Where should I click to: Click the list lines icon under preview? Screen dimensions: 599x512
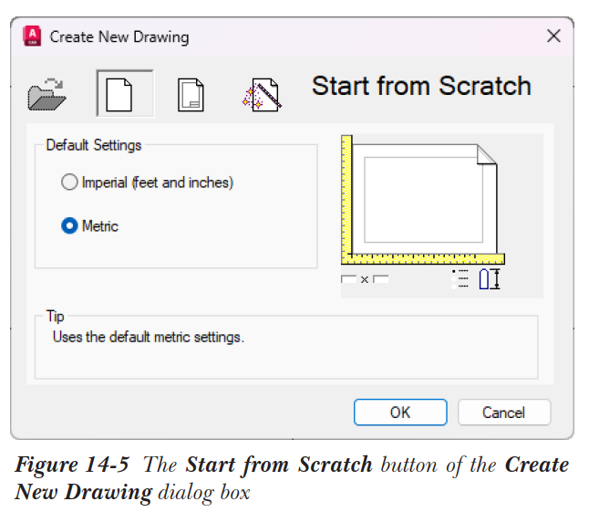pos(460,278)
